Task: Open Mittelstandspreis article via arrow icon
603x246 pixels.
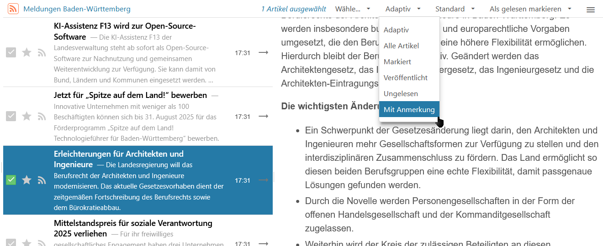Action: click(x=264, y=243)
